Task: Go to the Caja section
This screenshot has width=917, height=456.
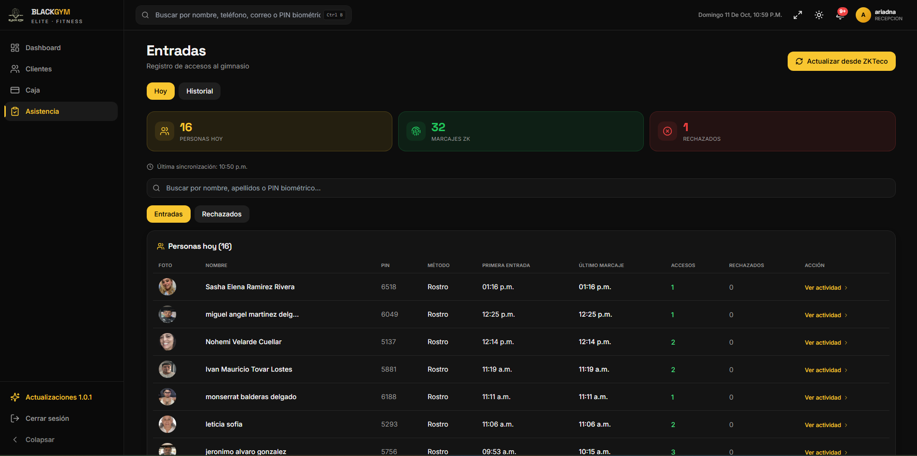Action: 61,90
